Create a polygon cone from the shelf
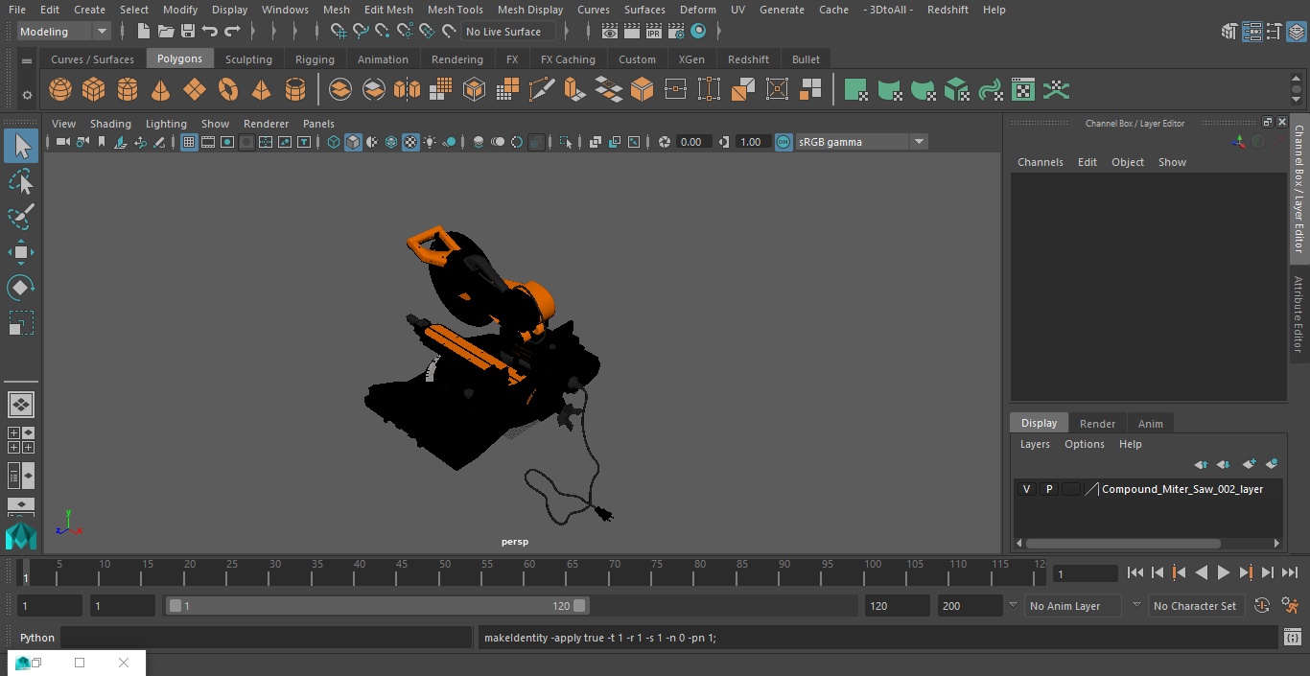Image resolution: width=1310 pixels, height=676 pixels. pos(161,90)
